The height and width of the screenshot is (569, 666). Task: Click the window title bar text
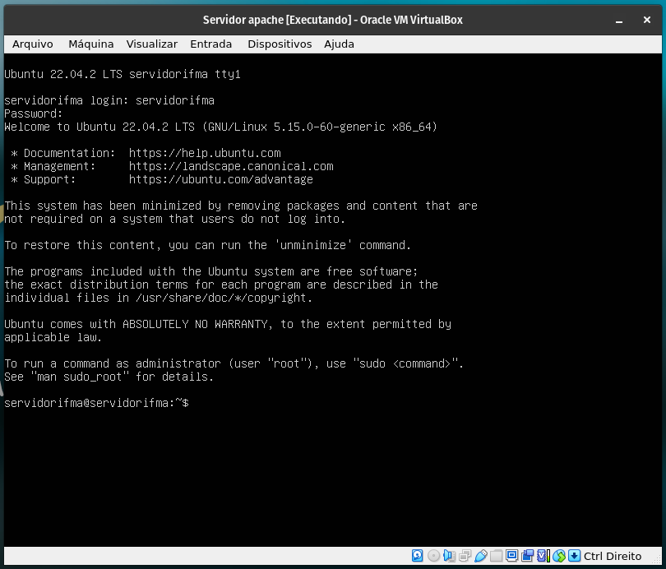tap(332, 19)
